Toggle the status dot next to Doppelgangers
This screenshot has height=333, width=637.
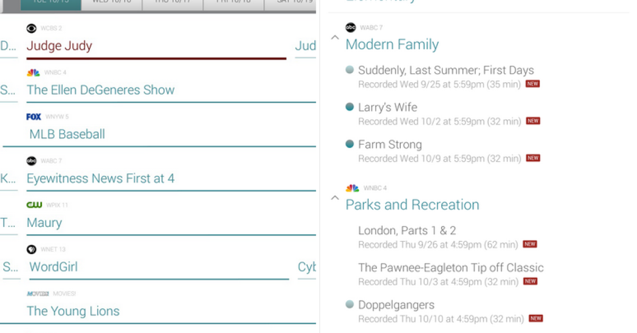point(349,304)
